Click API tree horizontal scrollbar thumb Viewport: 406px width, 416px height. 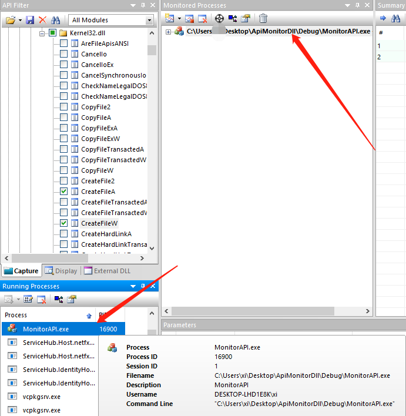[50, 258]
